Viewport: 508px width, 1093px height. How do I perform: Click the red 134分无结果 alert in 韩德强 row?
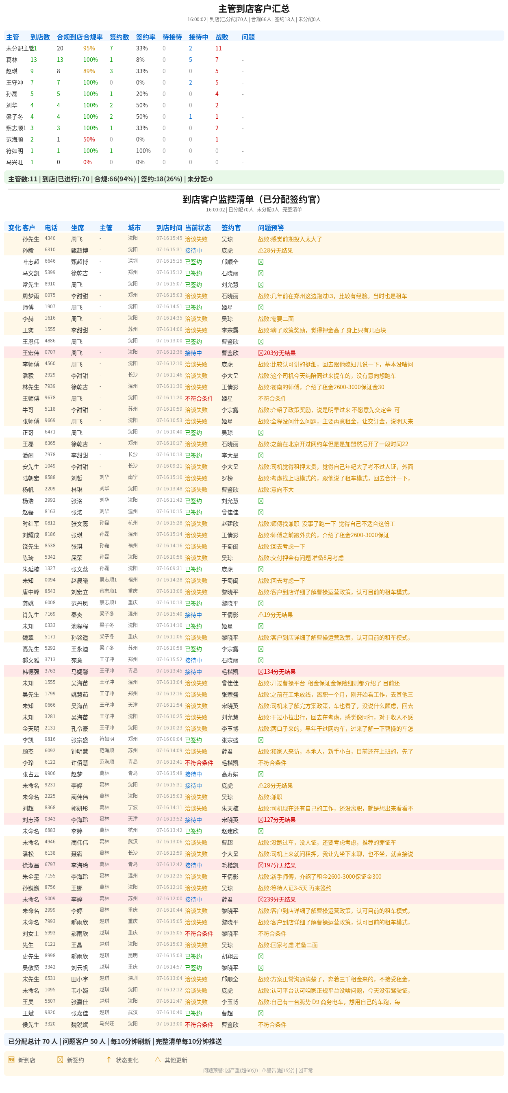[x=277, y=672]
